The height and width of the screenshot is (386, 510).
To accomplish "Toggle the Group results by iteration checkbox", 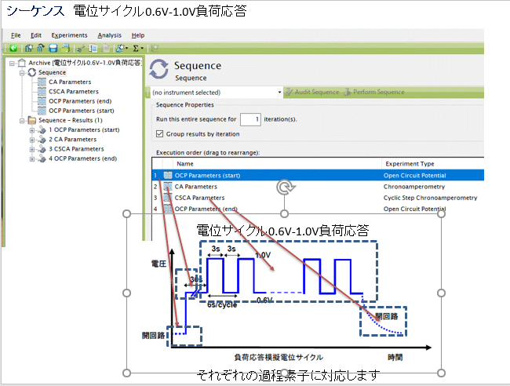I will [159, 133].
